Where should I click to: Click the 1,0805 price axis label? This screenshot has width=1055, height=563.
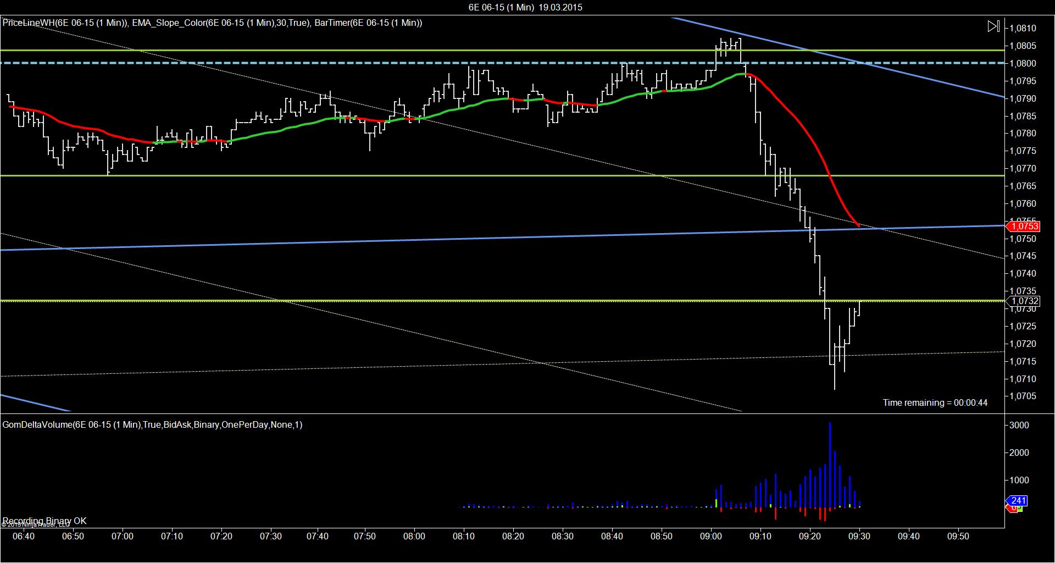tap(1023, 46)
